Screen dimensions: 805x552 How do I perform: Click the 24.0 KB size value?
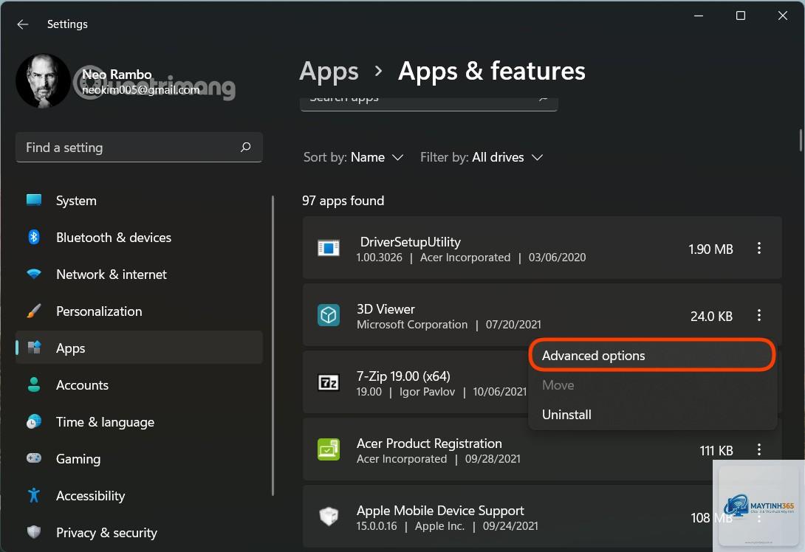point(711,316)
